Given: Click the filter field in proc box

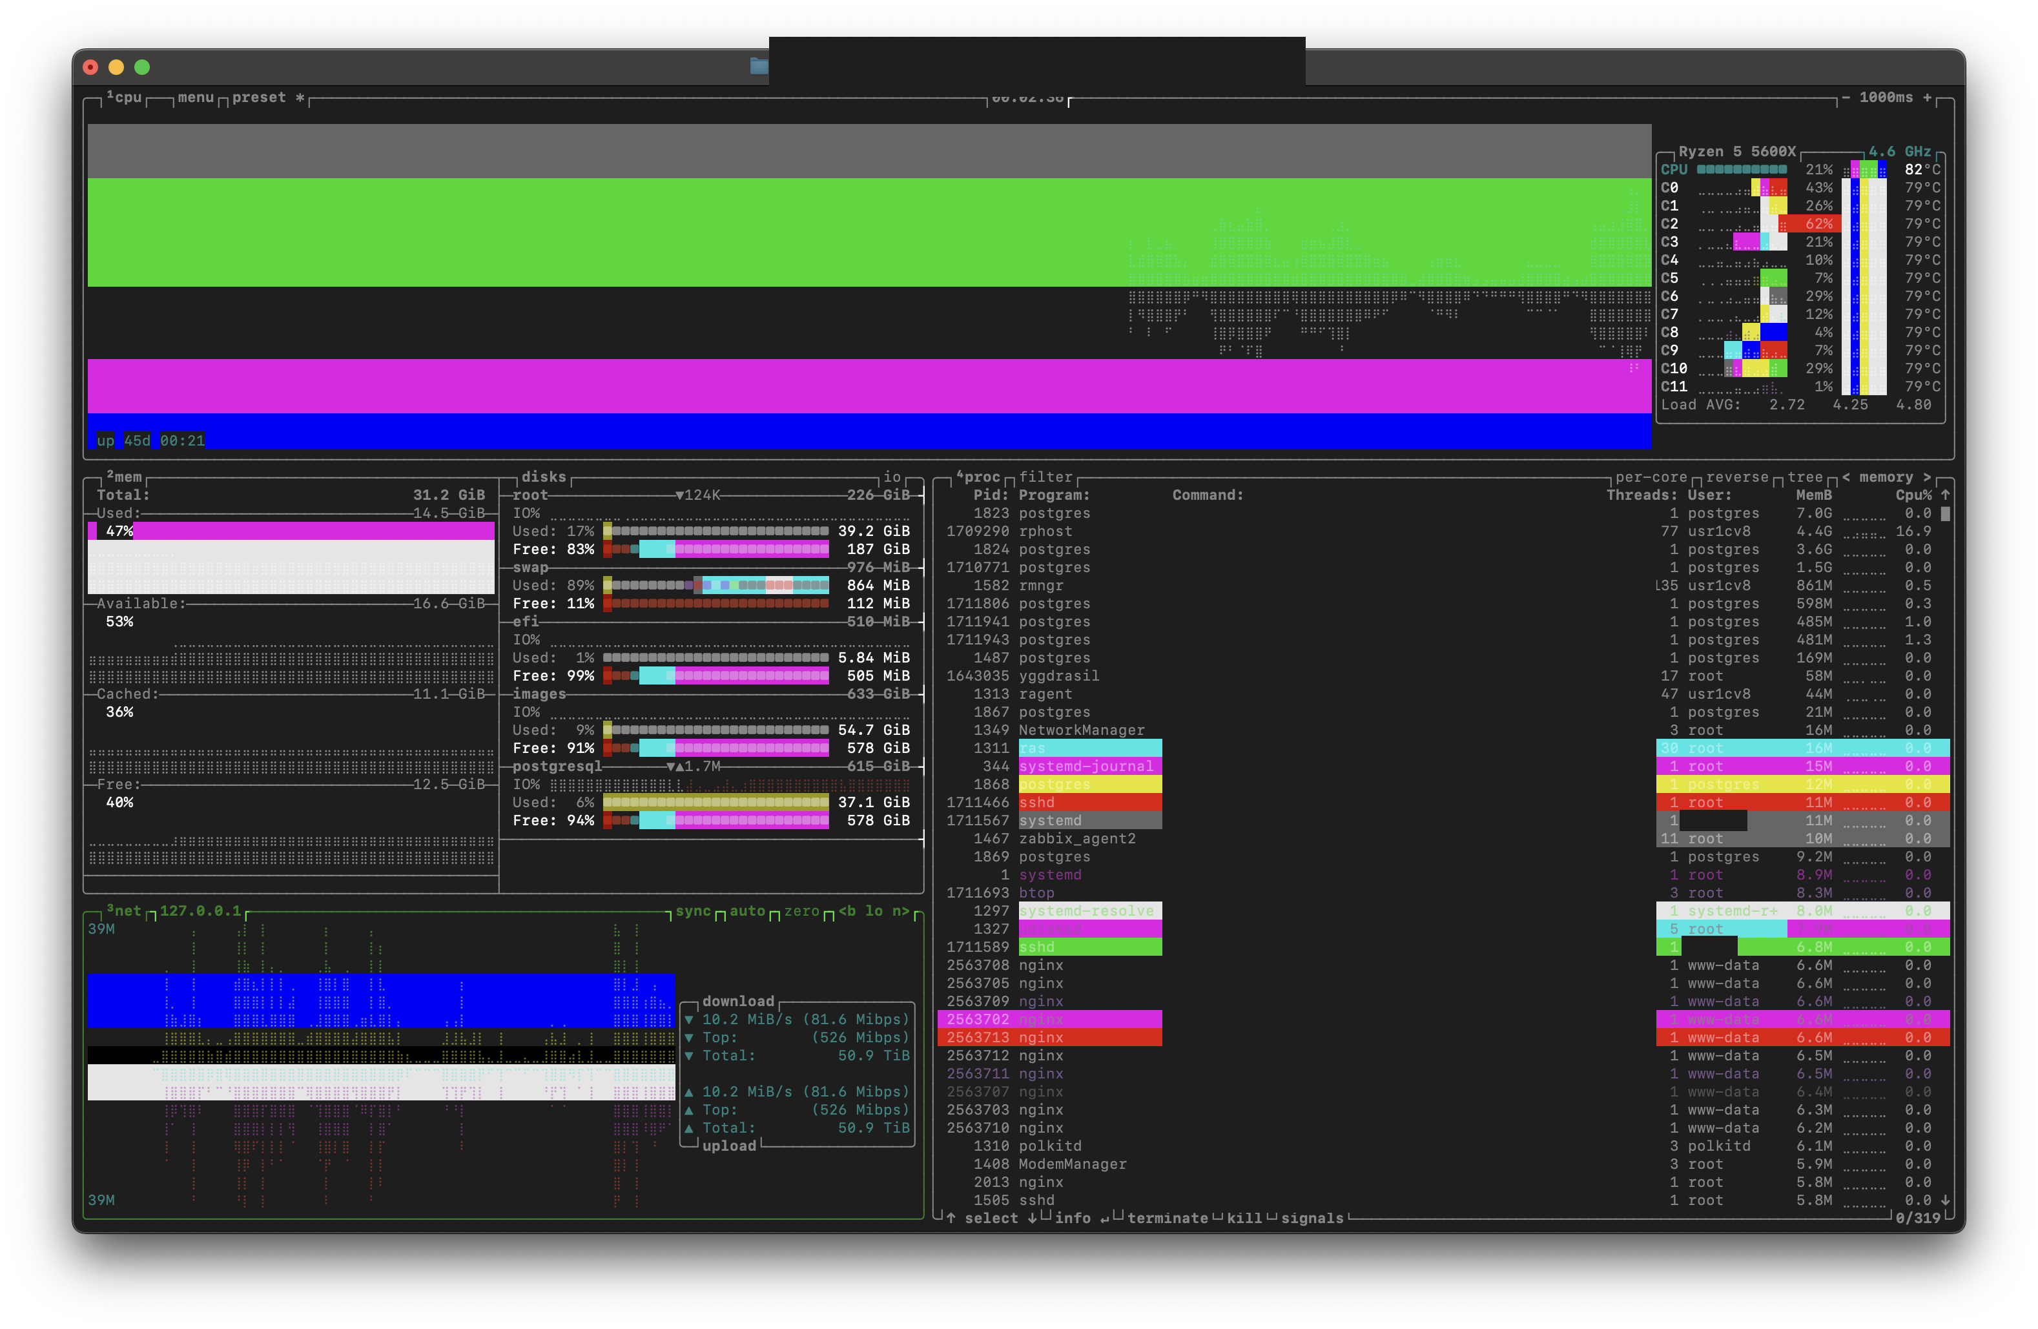Looking at the screenshot, I should pos(1045,477).
